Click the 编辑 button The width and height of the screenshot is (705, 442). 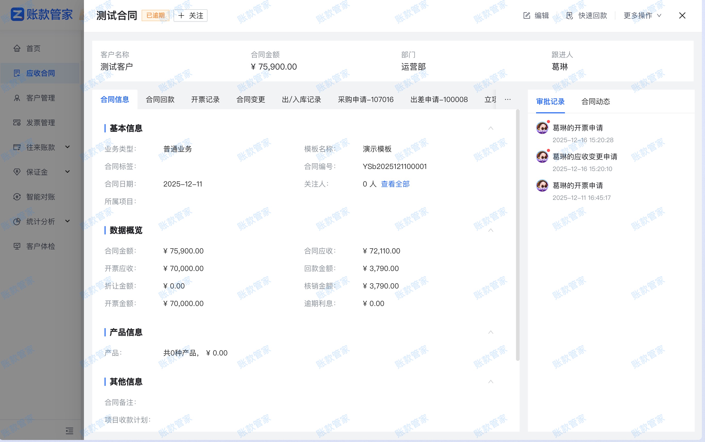[x=536, y=15]
